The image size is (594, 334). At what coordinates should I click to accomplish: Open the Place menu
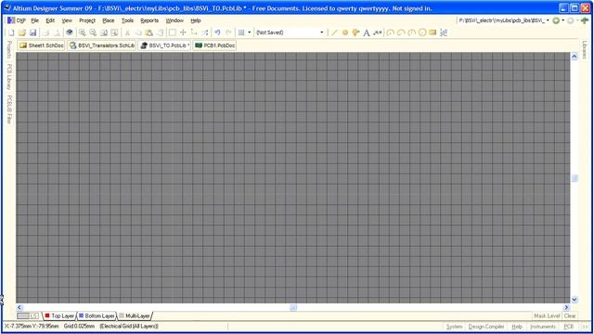point(109,20)
